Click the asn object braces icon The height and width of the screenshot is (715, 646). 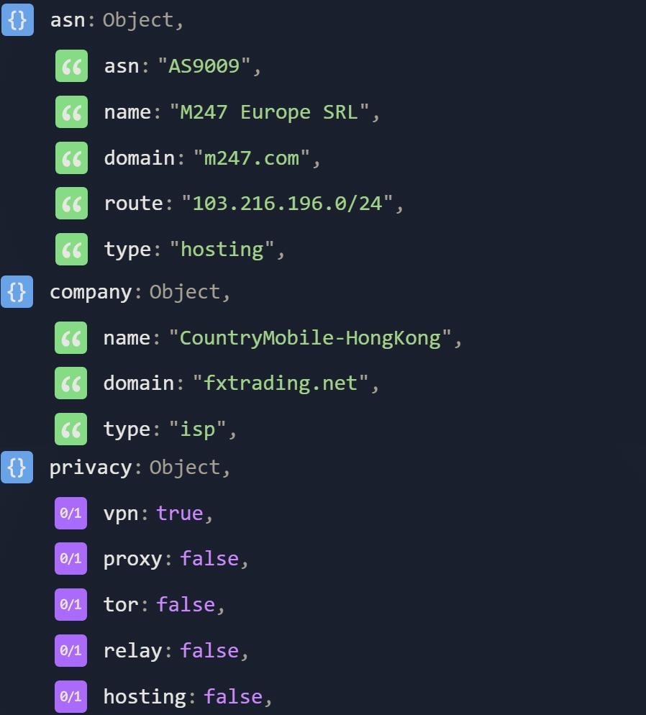pyautogui.click(x=17, y=19)
